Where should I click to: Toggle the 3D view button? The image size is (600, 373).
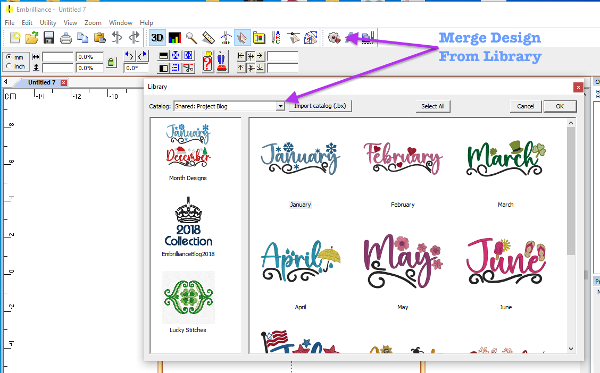point(157,38)
